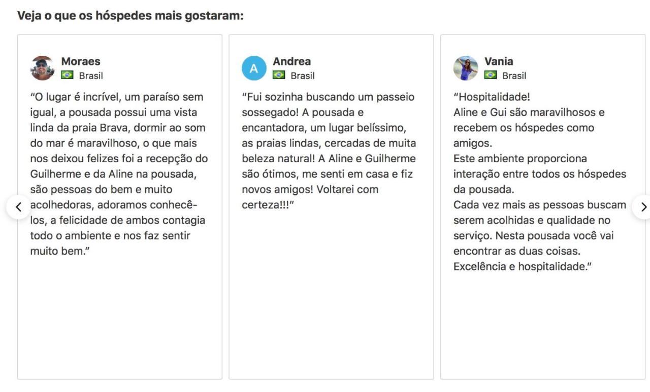Image resolution: width=650 pixels, height=392 pixels.
Task: Click the Brasil label under Andrea
Action: (303, 76)
